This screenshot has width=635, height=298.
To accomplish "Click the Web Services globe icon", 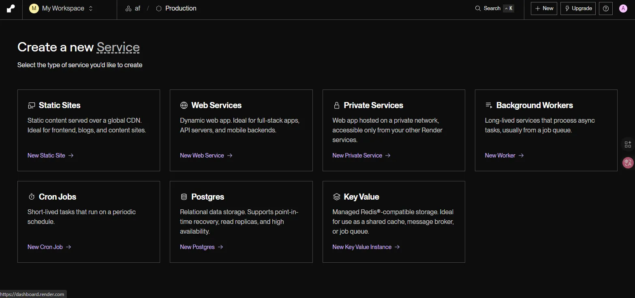I will coord(184,106).
